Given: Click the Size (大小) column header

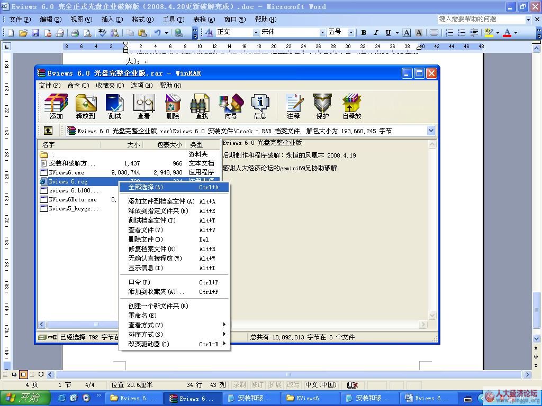Looking at the screenshot, I should [122, 145].
